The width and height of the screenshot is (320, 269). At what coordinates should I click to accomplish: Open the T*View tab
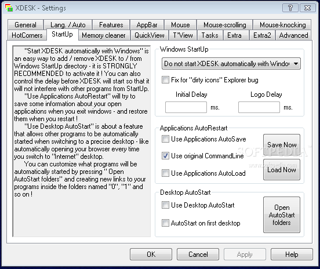[183, 35]
